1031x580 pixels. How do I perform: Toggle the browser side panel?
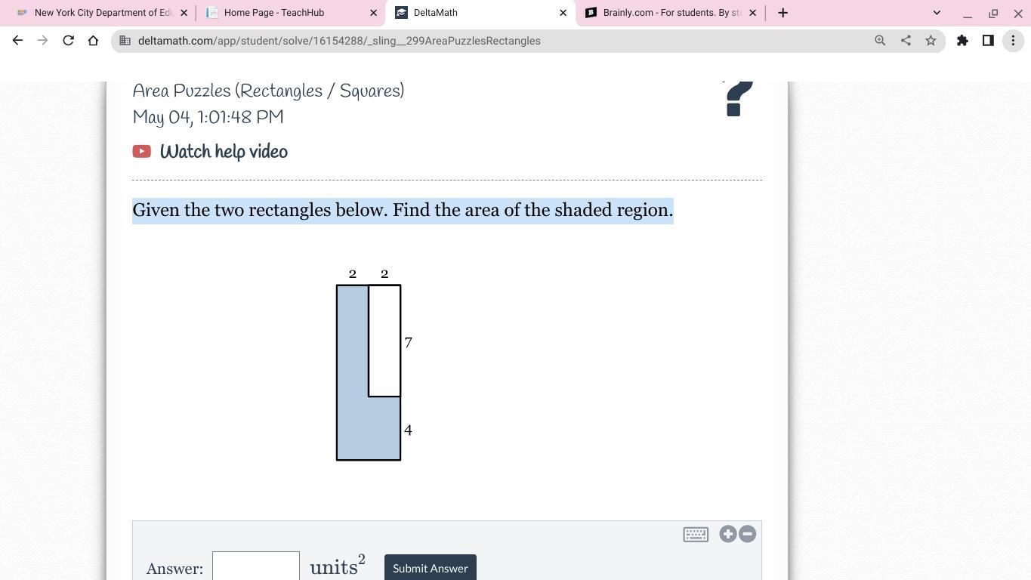coord(987,41)
